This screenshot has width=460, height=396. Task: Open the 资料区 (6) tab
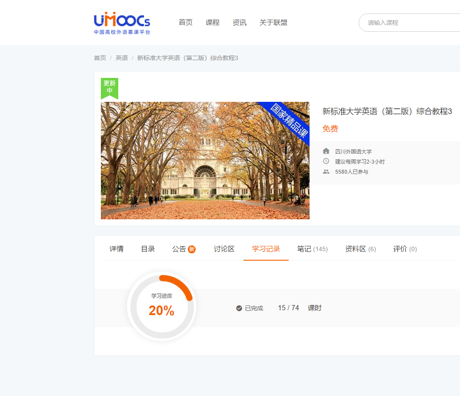click(x=360, y=249)
